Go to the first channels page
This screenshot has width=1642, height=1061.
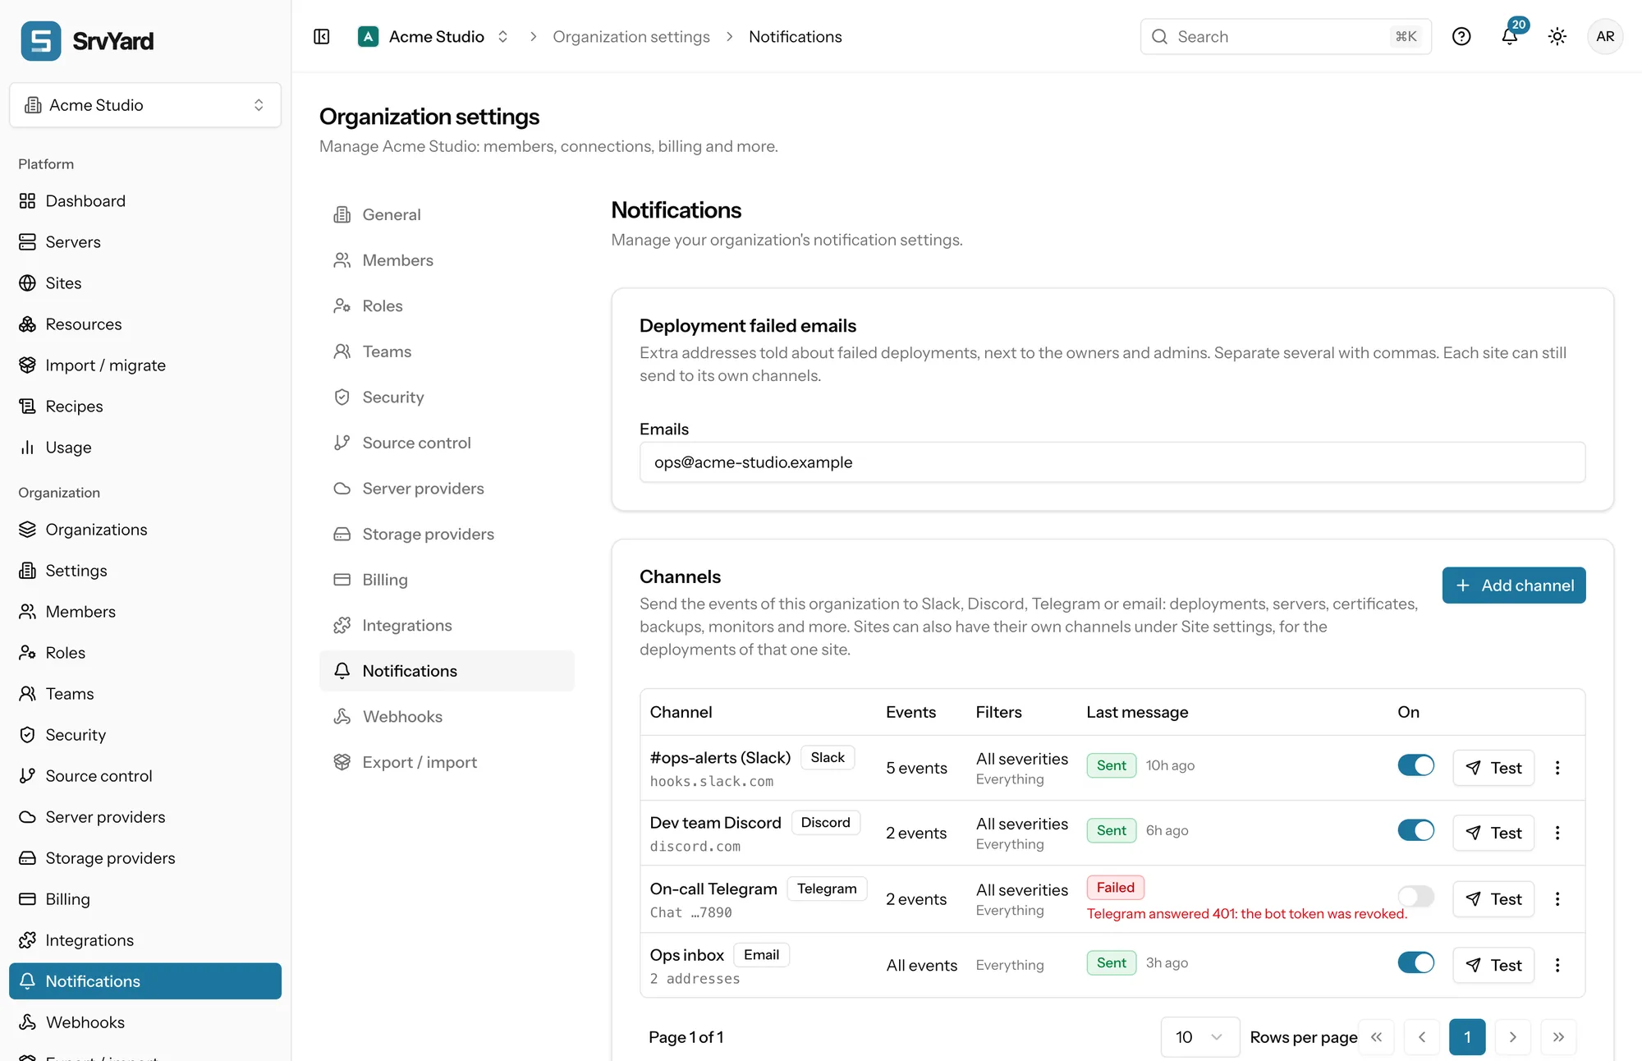coord(1377,1037)
